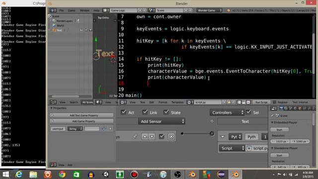
Task: Open Internet Explorer from the taskbar
Action: [19, 175]
